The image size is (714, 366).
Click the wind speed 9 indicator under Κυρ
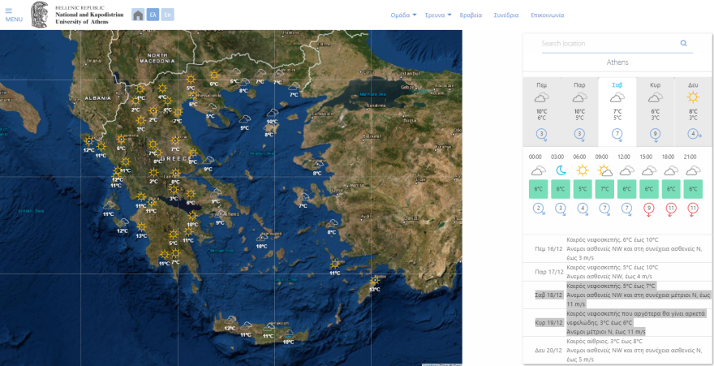click(x=656, y=135)
